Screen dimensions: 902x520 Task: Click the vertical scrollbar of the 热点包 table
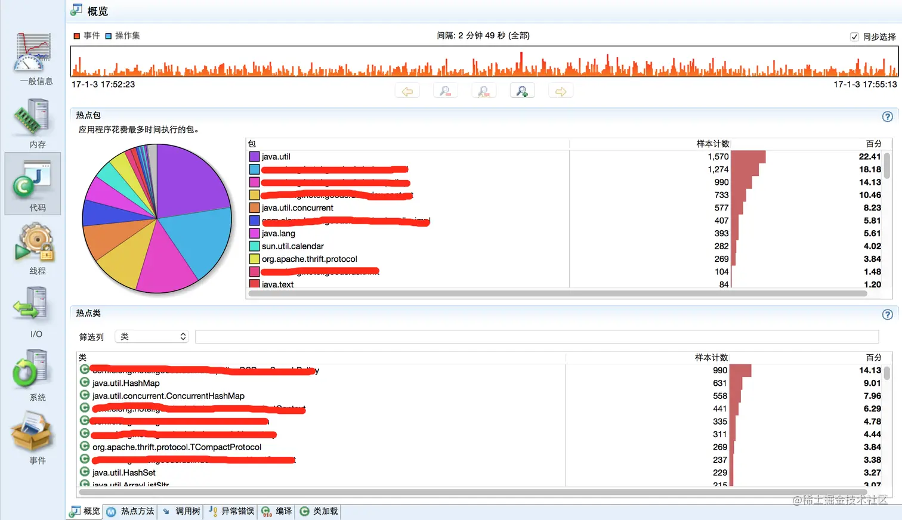(x=887, y=166)
